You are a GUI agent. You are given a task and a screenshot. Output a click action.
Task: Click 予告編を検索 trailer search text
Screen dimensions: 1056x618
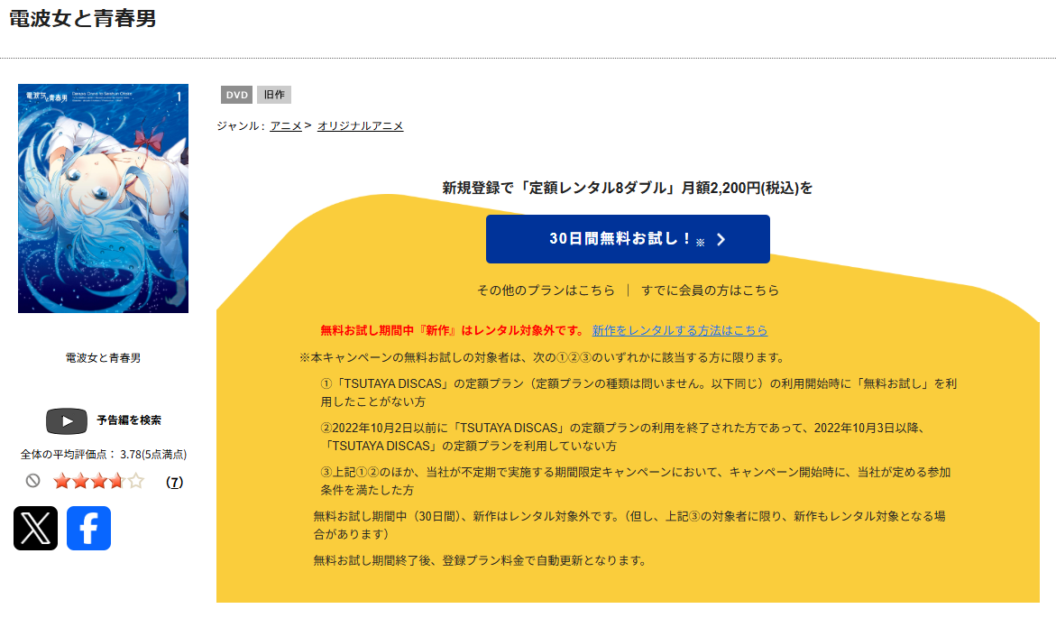pos(129,420)
